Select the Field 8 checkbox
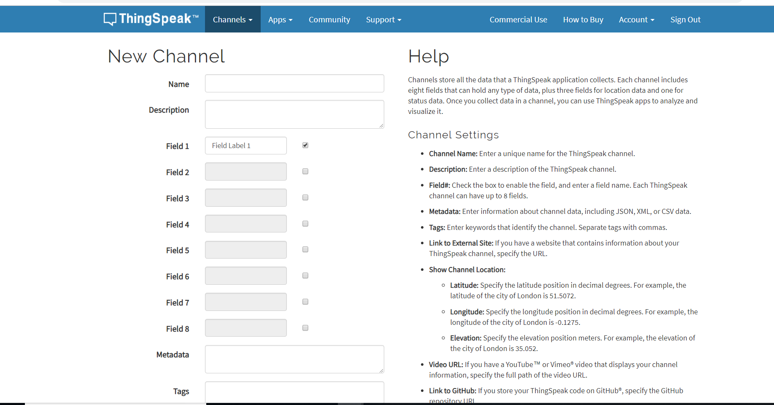The width and height of the screenshot is (774, 405). coord(305,328)
